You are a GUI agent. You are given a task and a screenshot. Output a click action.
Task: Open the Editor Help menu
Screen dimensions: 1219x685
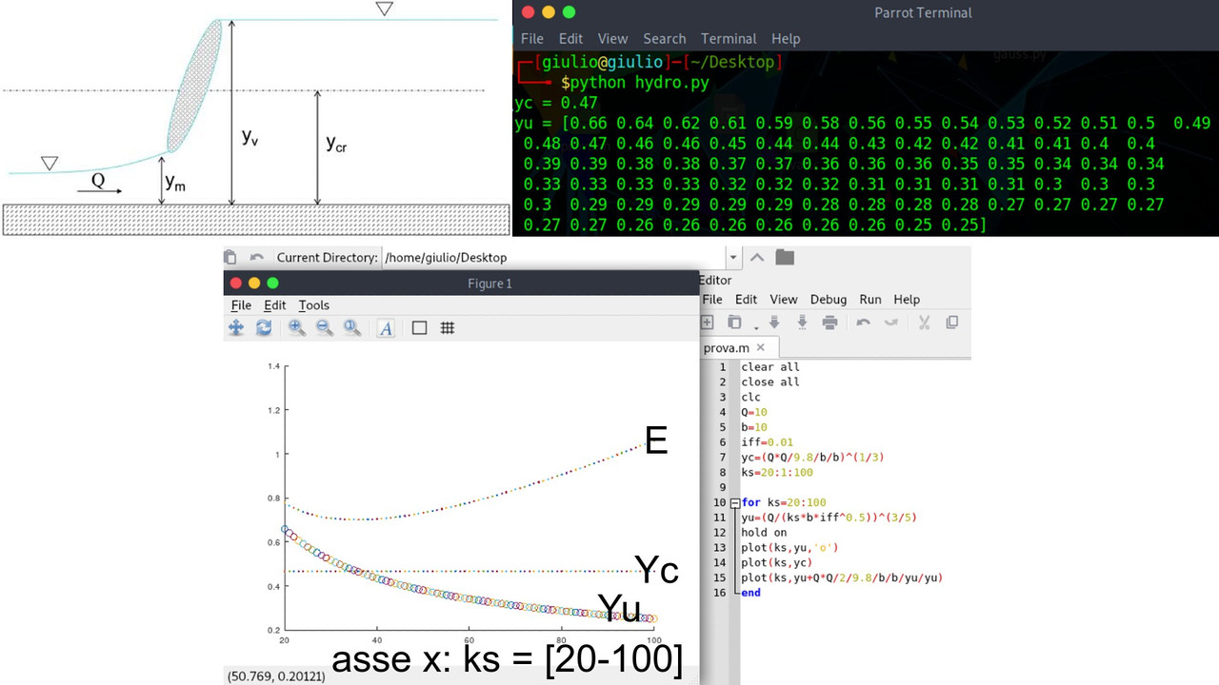coord(907,299)
